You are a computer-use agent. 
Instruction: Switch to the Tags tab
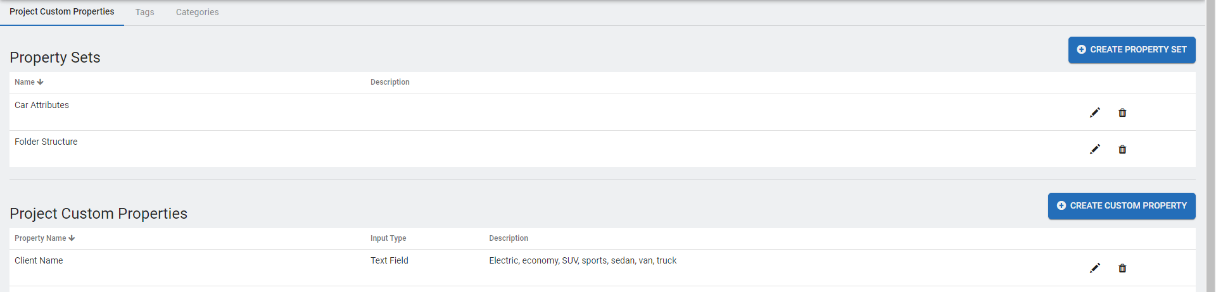(144, 12)
